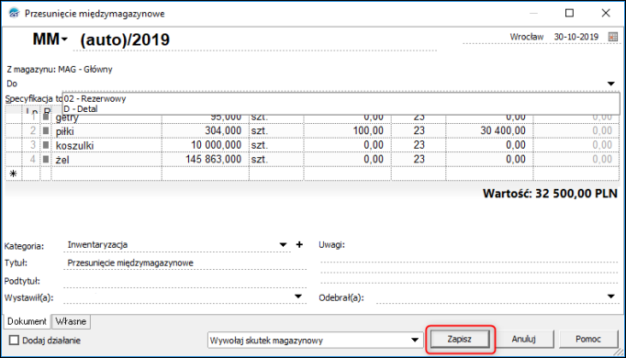Maximize the Przesunięcie międzymagazynowe window
Viewport: 626px width, 358px height.
pos(570,13)
